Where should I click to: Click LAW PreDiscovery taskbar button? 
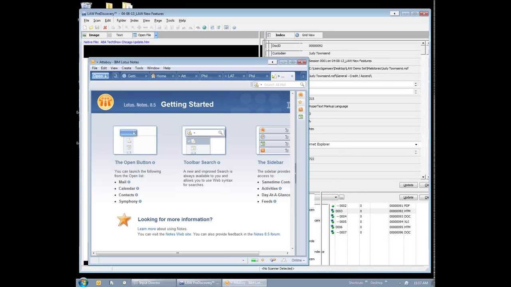tap(199, 283)
